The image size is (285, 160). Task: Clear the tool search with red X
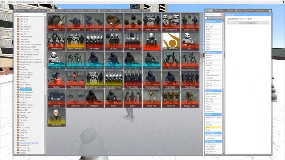(x=223, y=15)
